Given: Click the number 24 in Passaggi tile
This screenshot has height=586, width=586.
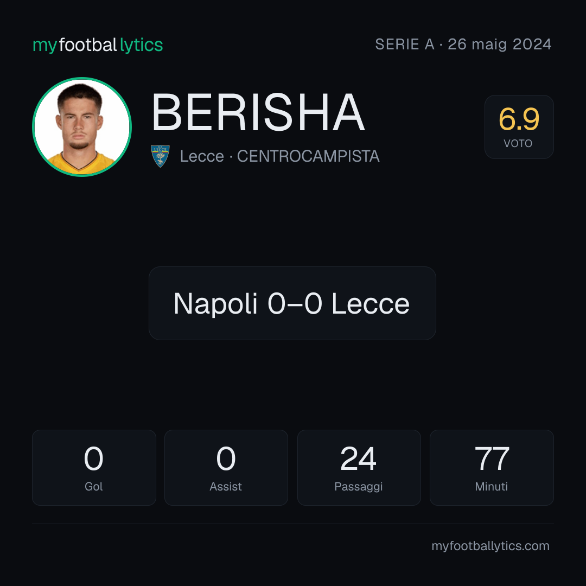Looking at the screenshot, I should tap(359, 458).
